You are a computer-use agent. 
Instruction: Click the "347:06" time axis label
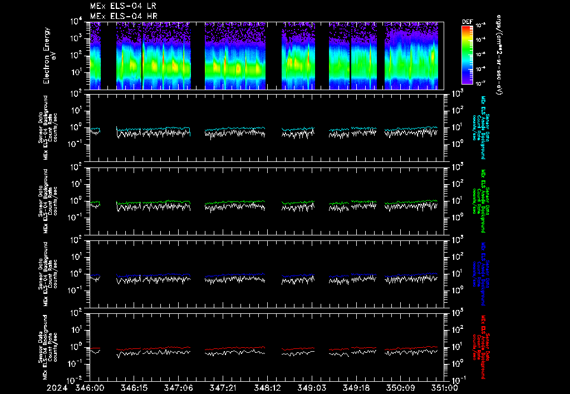point(179,388)
